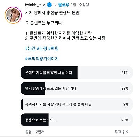Image resolution: width=139 pixels, height=137 pixels.
Task: Select poll option 공용으로 쓰는거지
Action: [x=76, y=120]
